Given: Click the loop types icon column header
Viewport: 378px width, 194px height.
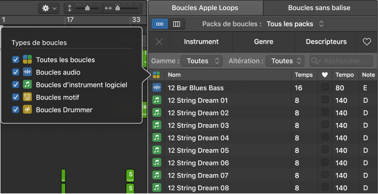Looking at the screenshot, I should point(157,75).
